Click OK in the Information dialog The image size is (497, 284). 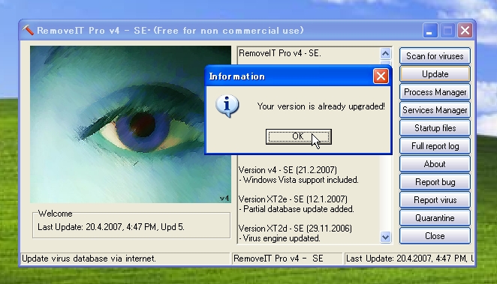coord(298,136)
